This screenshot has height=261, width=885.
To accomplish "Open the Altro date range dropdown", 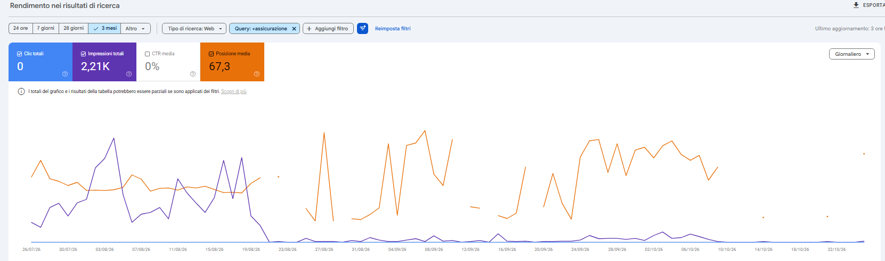I will 135,28.
